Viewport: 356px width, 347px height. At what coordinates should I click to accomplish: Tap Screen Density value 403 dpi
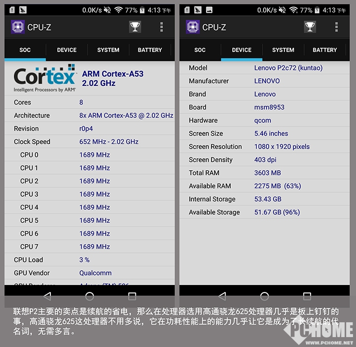[x=265, y=160]
